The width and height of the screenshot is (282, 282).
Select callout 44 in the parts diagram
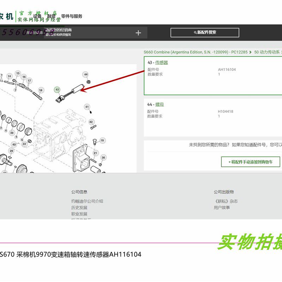pyautogui.click(x=86, y=74)
